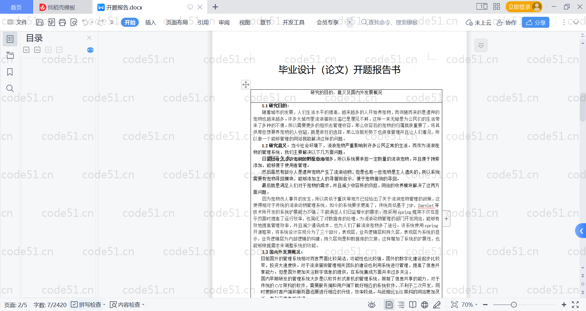
Task: Select the outline 目录 sidebar icon
Action: click(x=10, y=39)
